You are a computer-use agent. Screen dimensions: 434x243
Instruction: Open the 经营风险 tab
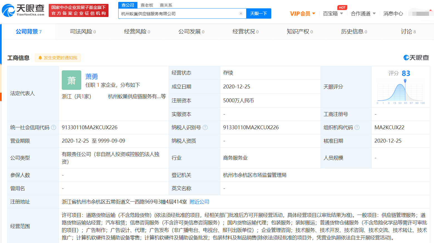(137, 32)
